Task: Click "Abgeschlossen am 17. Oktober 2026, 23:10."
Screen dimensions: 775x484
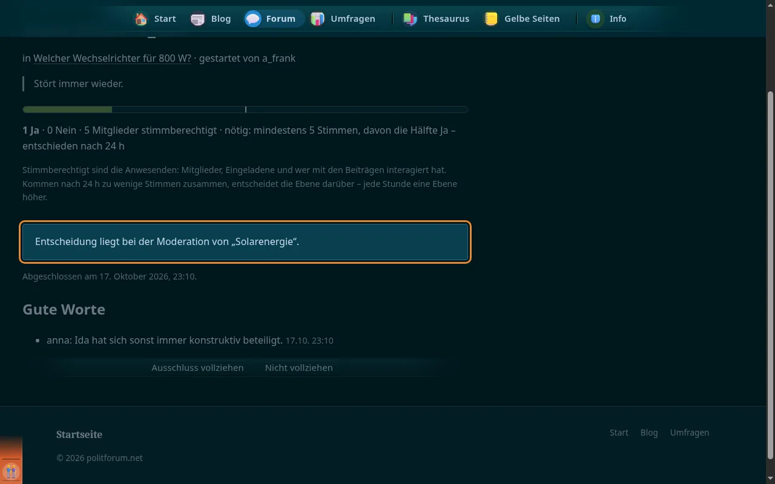Action: (110, 276)
